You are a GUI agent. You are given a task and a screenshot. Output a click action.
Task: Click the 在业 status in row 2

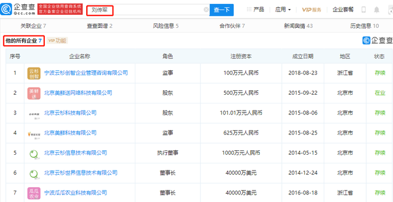click(x=380, y=93)
